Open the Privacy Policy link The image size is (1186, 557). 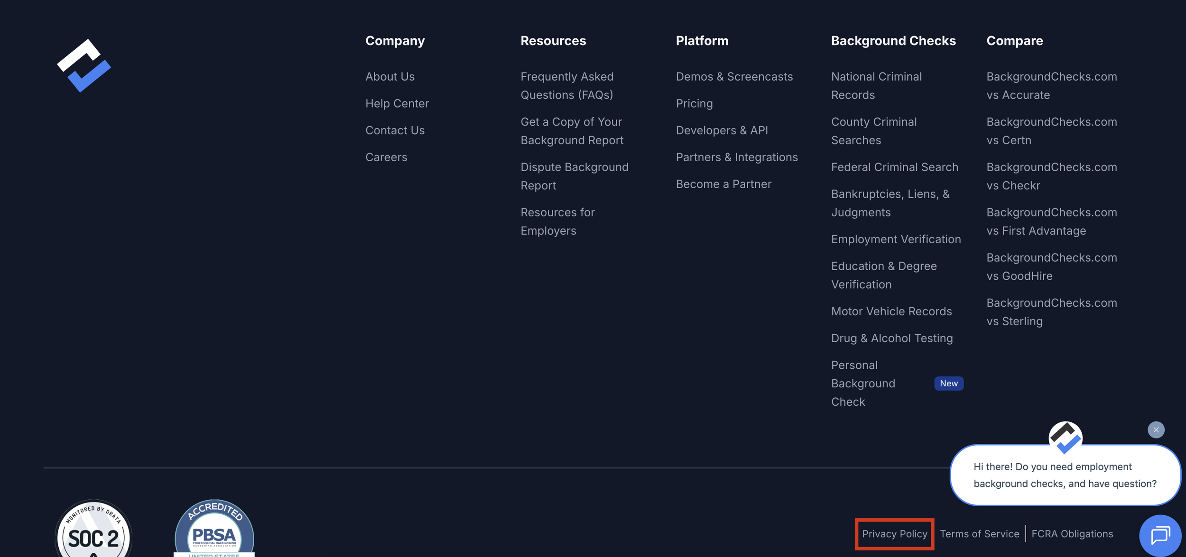894,534
